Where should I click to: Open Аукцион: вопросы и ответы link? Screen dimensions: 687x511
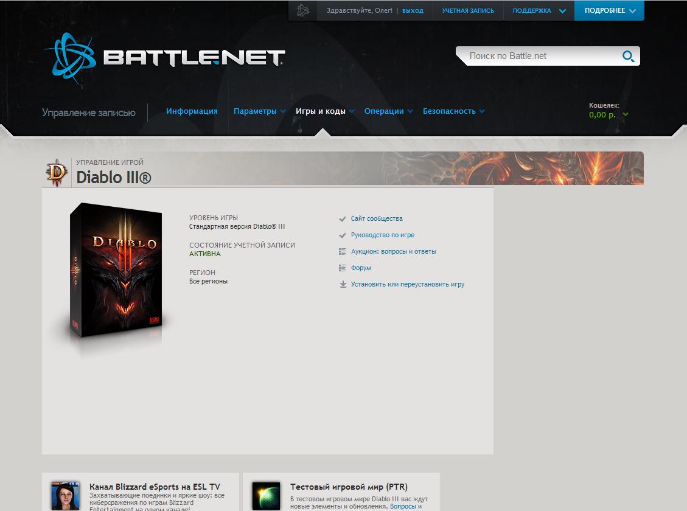tap(394, 251)
